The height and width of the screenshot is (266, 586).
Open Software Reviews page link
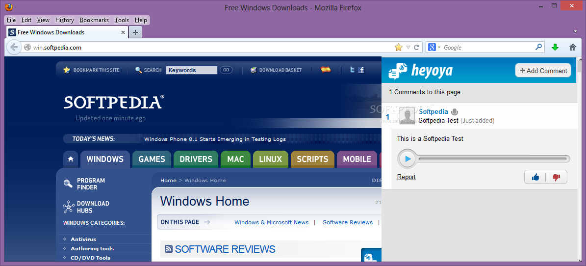coord(348,222)
